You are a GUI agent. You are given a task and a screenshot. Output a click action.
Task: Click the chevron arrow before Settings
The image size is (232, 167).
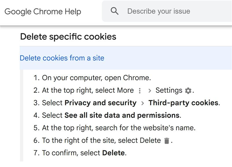click(150, 90)
